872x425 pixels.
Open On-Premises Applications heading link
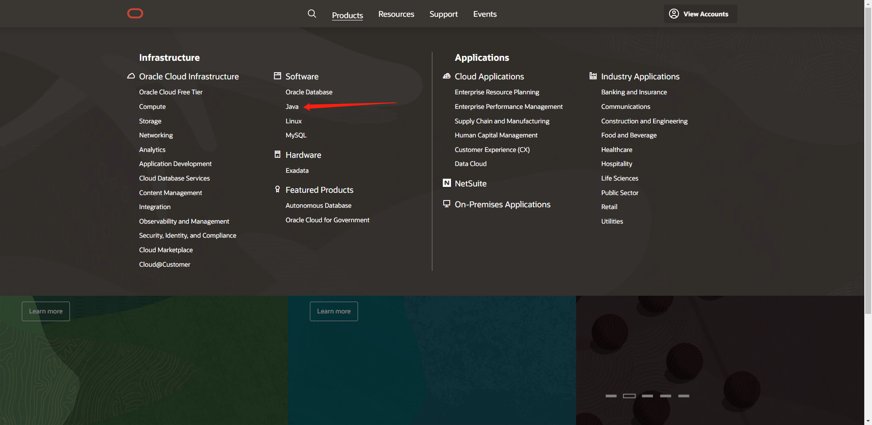pyautogui.click(x=502, y=205)
